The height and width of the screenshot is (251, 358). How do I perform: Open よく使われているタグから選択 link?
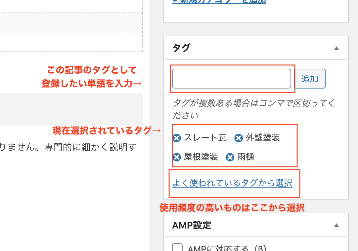pyautogui.click(x=232, y=183)
